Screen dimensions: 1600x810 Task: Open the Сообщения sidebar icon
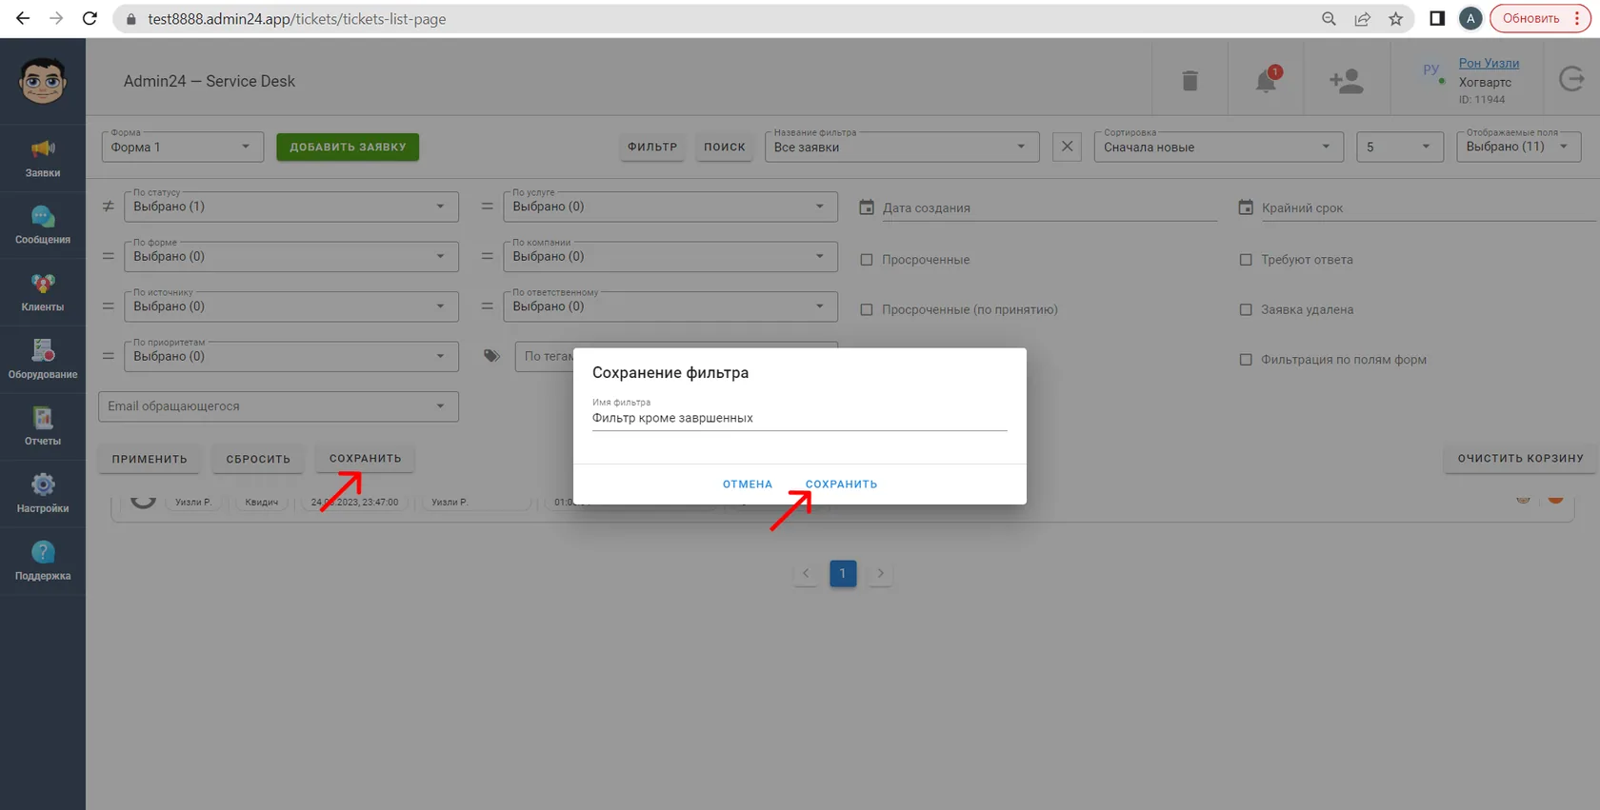click(x=43, y=226)
